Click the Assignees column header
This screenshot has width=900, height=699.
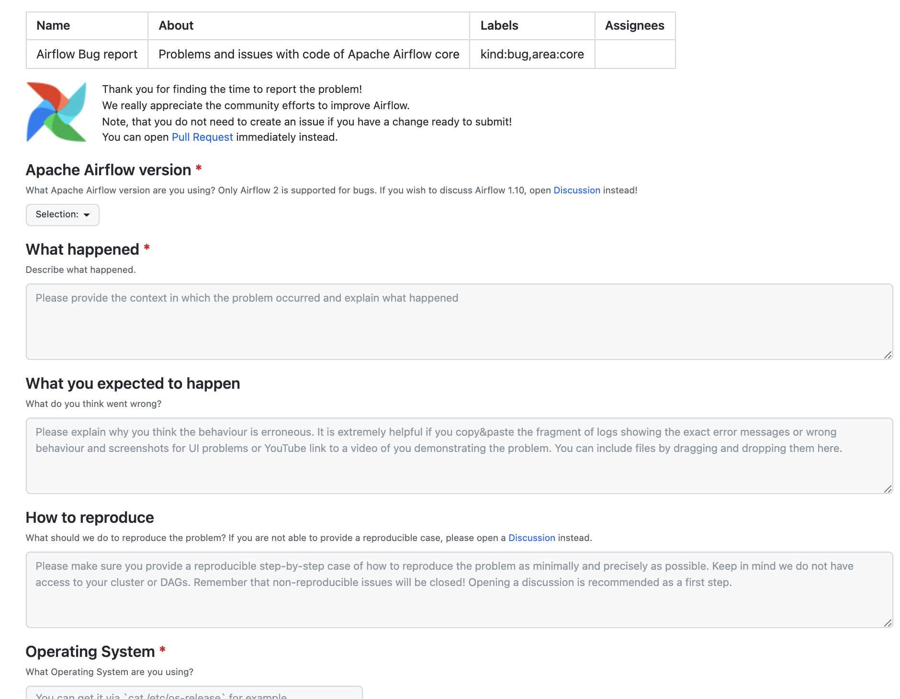(635, 25)
